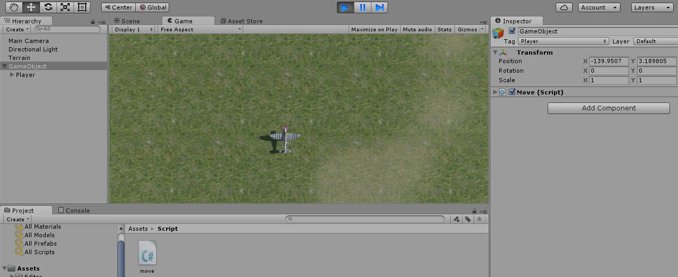678x277 pixels.
Task: Expand the Move (Script) component
Action: pos(495,92)
